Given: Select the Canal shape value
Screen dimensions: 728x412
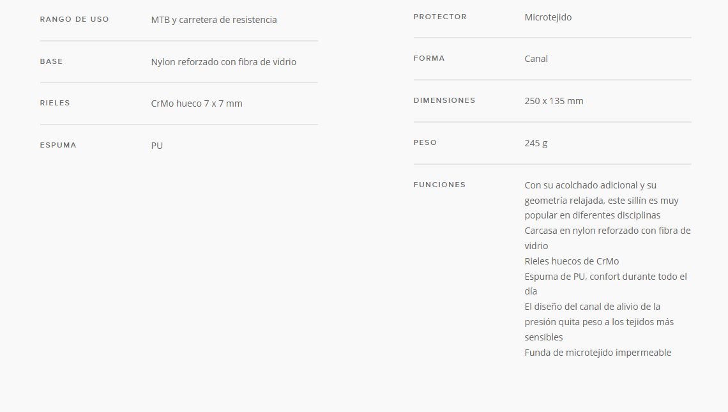Looking at the screenshot, I should pyautogui.click(x=536, y=59).
